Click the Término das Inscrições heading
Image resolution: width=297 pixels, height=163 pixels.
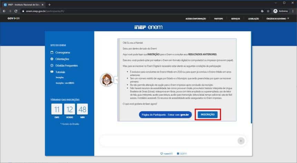pos(65,100)
